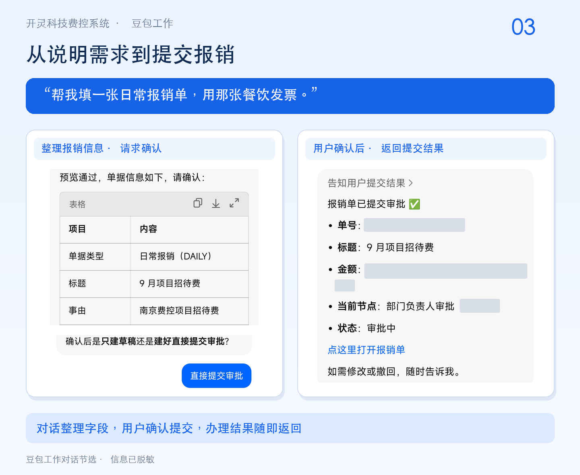Copy the table using the copy icon
This screenshot has width=580, height=475.
coord(198,203)
